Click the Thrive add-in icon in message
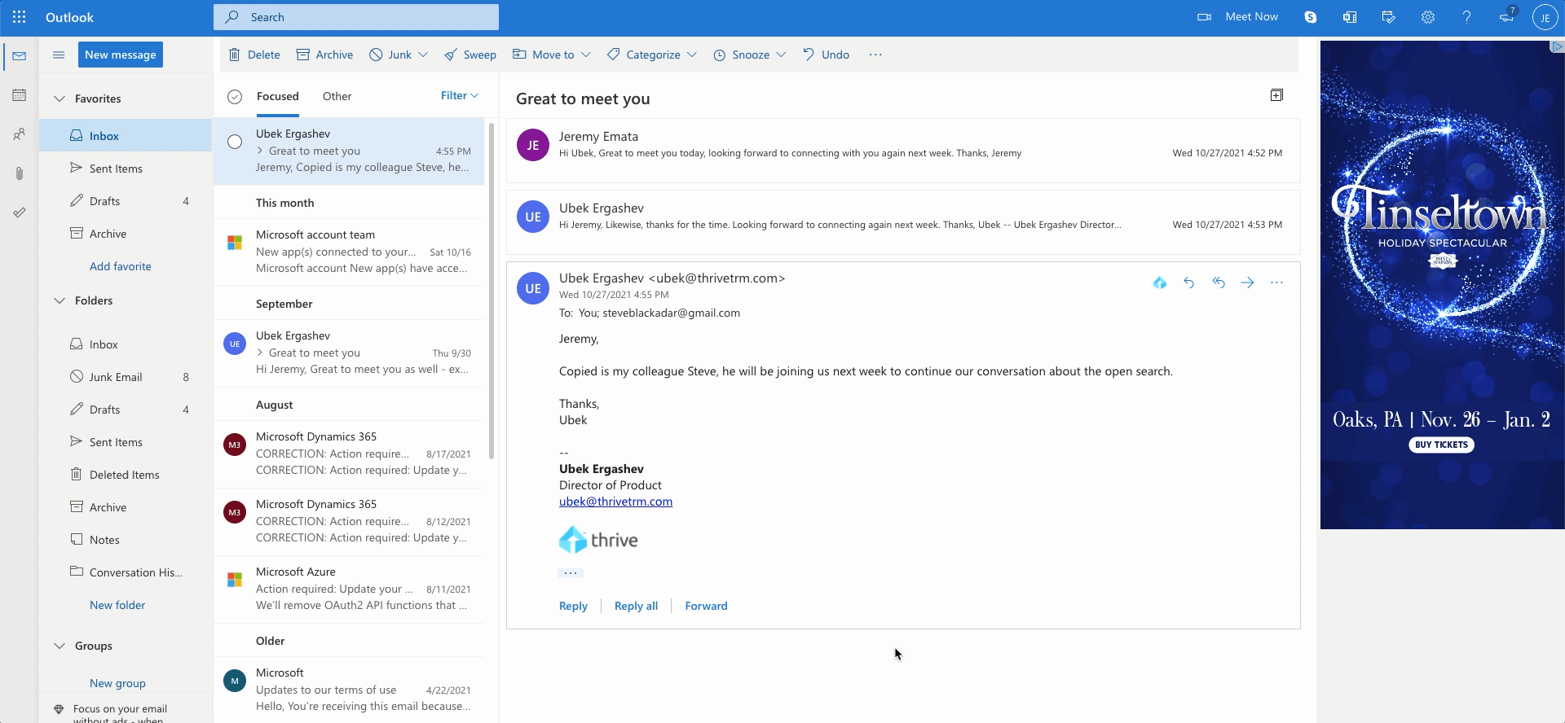 [x=1159, y=283]
